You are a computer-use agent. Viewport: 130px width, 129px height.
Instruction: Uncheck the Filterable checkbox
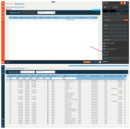click(x=104, y=52)
